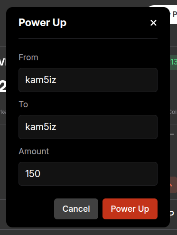Click the 150 value in Amount

click(x=33, y=174)
